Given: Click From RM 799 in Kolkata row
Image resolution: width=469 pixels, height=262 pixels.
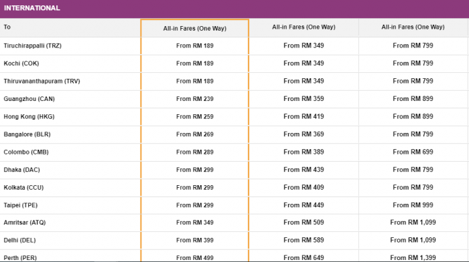Looking at the screenshot, I should (x=413, y=187).
